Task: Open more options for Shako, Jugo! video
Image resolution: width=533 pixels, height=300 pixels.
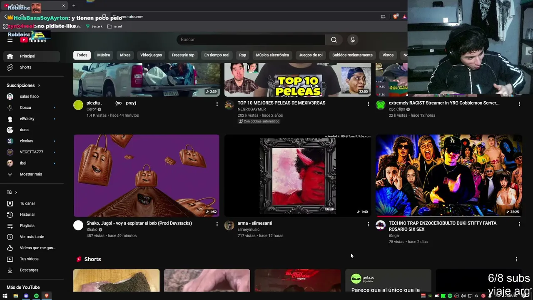Action: click(217, 224)
